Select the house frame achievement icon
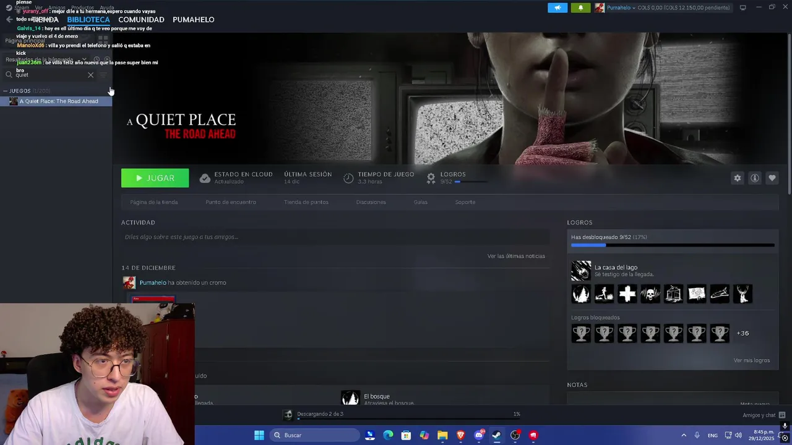This screenshot has width=792, height=445. pos(673,294)
